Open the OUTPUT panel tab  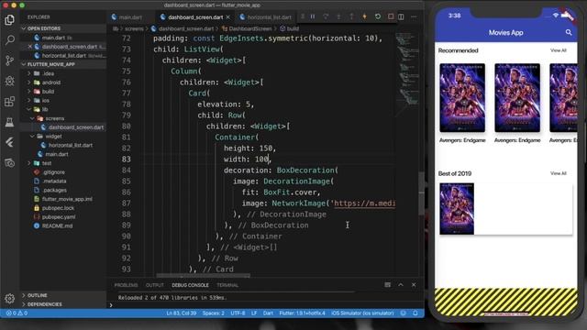click(x=155, y=285)
